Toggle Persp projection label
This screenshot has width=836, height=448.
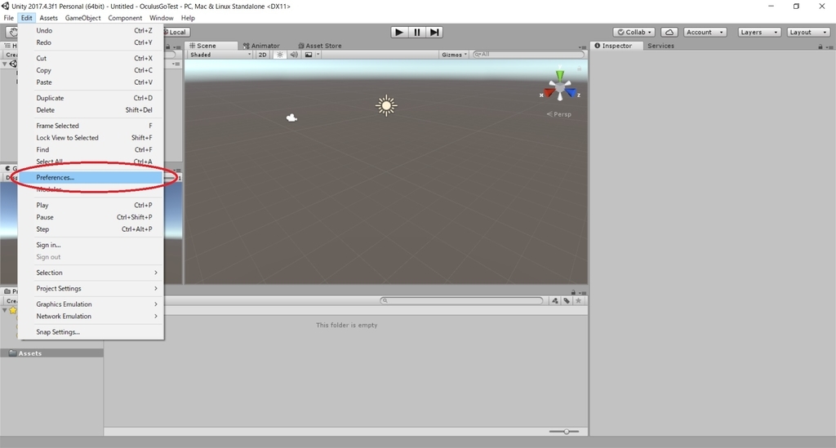(x=558, y=114)
